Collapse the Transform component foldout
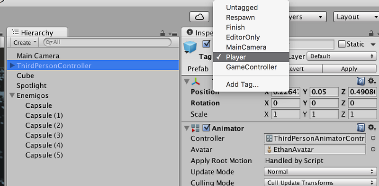The height and width of the screenshot is (186, 379). point(186,82)
